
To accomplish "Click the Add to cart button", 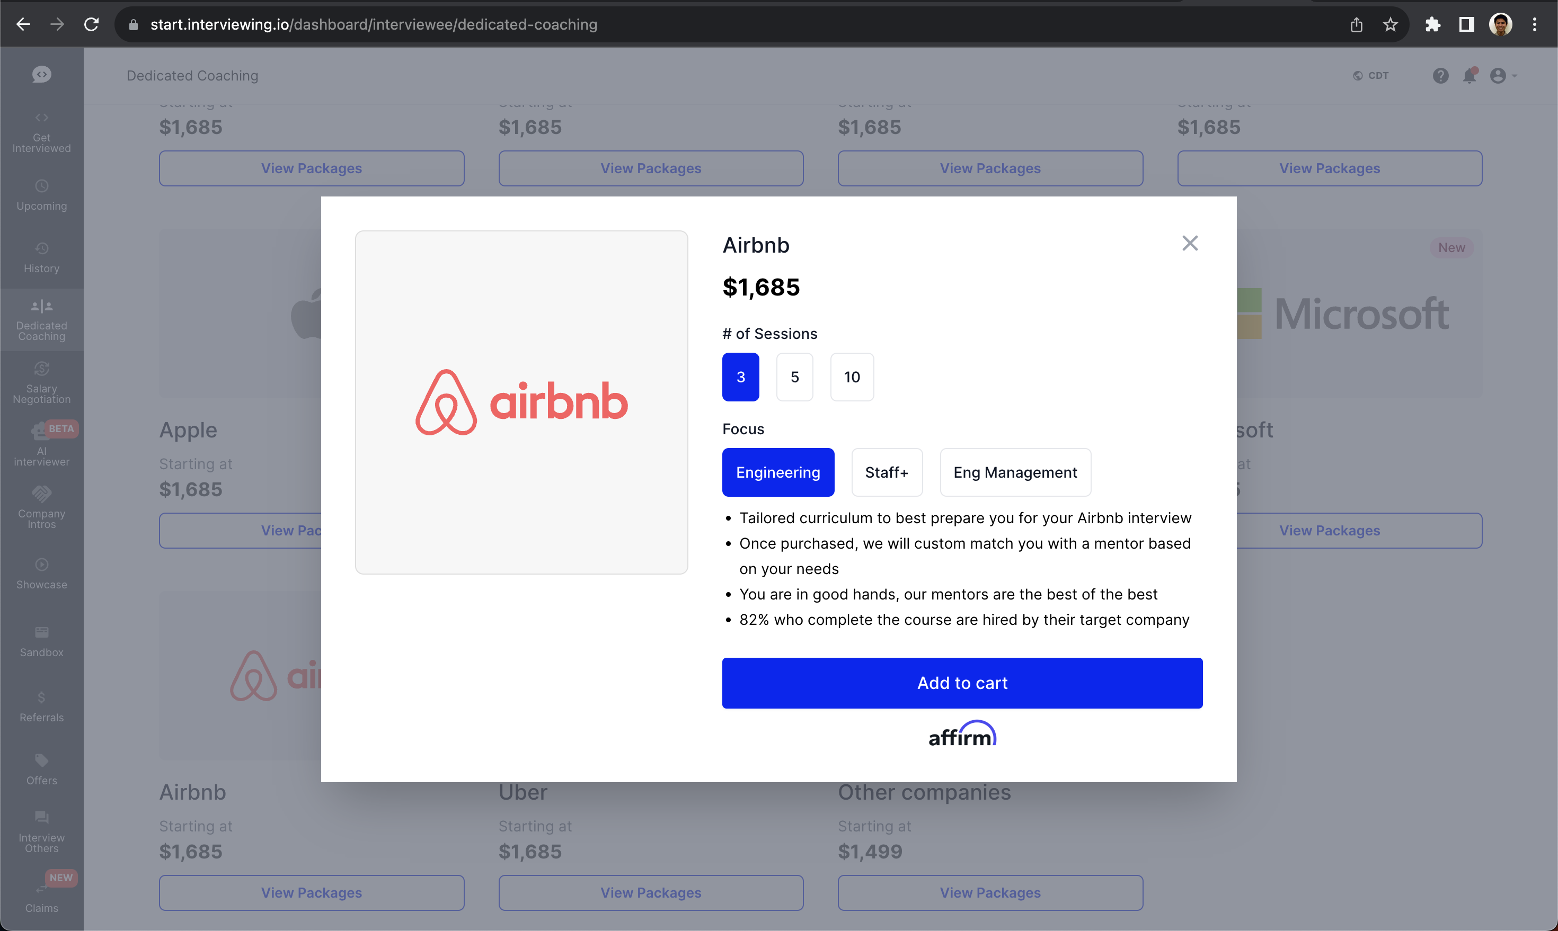I will pos(962,683).
